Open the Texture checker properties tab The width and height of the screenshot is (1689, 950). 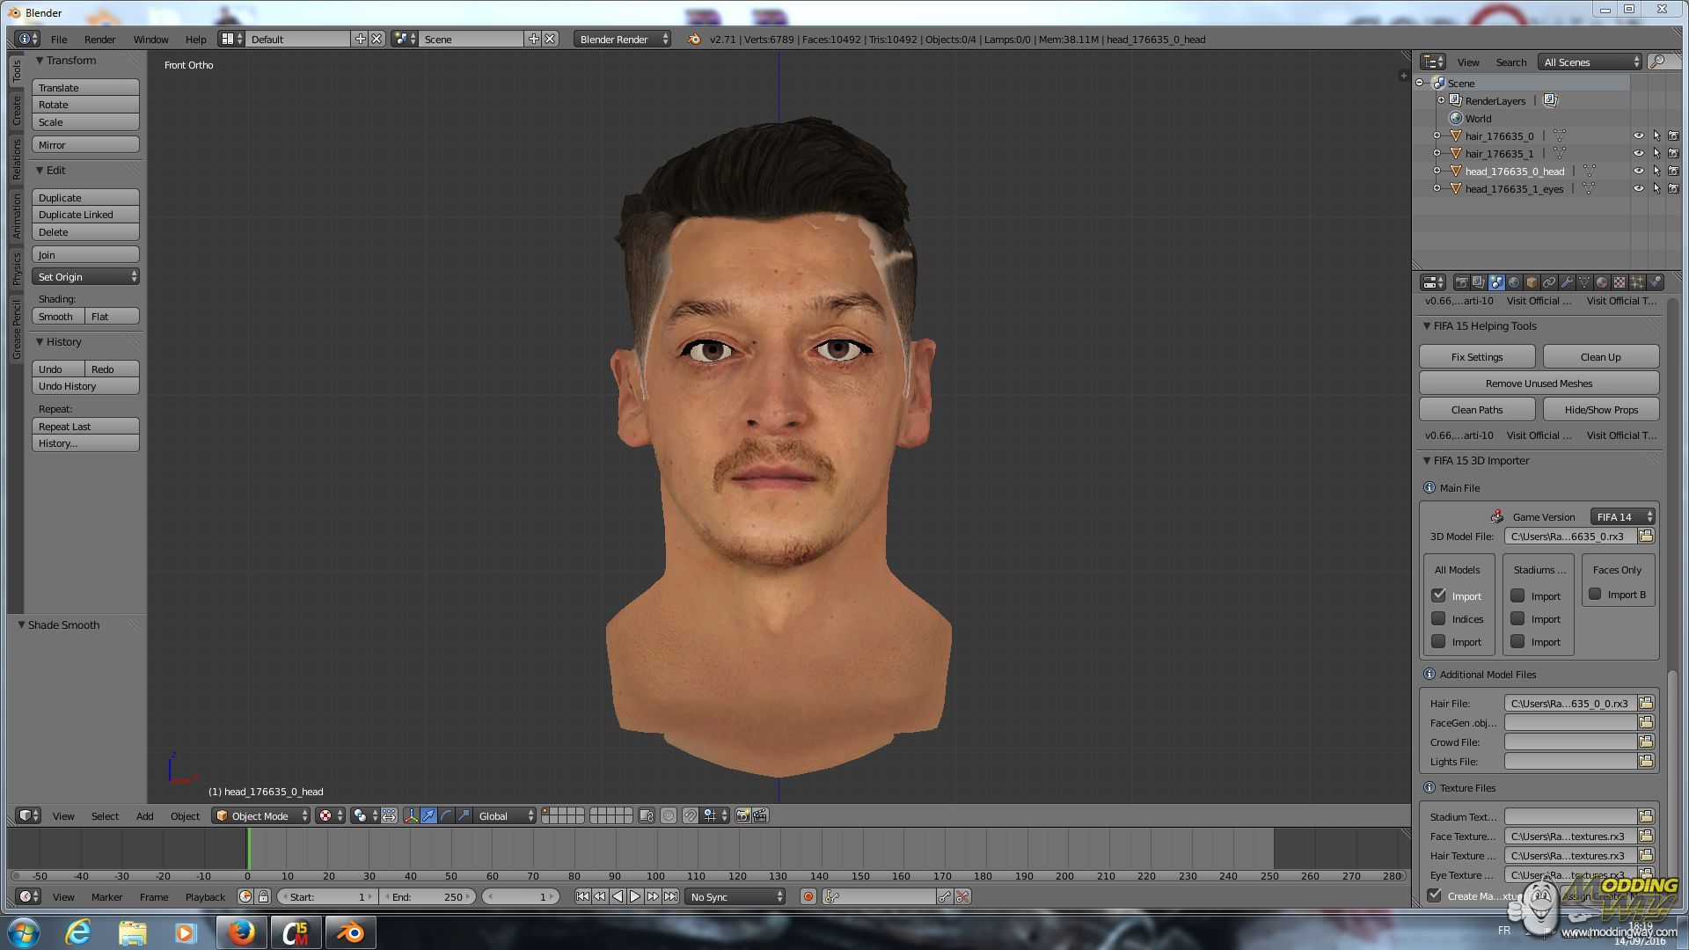point(1620,282)
